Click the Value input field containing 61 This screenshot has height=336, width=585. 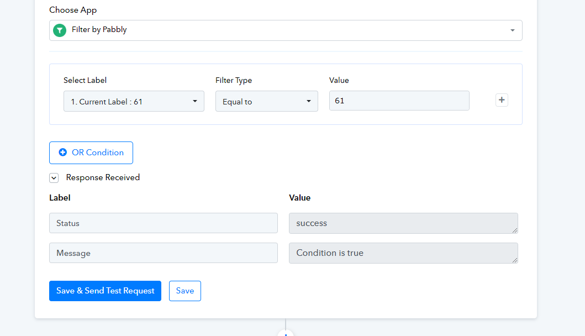pos(399,101)
